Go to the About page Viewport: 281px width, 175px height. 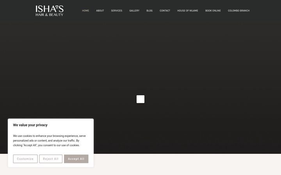tap(100, 11)
